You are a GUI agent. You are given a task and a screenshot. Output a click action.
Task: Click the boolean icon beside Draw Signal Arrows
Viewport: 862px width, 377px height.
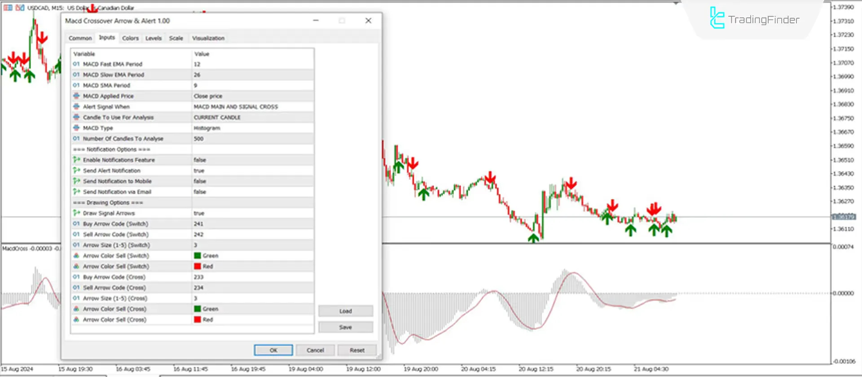[x=76, y=213]
